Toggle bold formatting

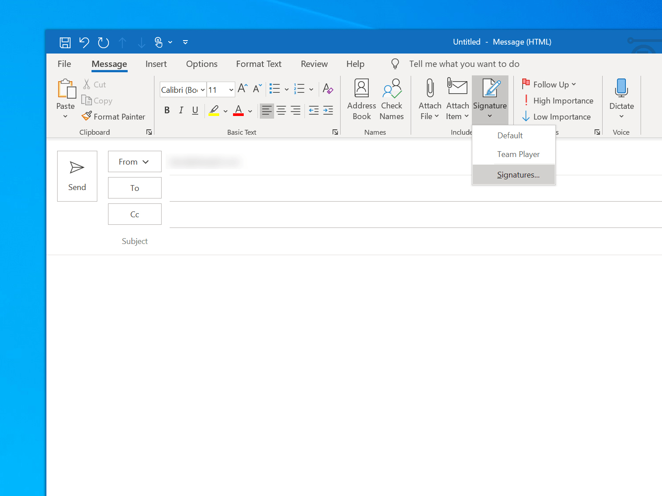pos(167,110)
